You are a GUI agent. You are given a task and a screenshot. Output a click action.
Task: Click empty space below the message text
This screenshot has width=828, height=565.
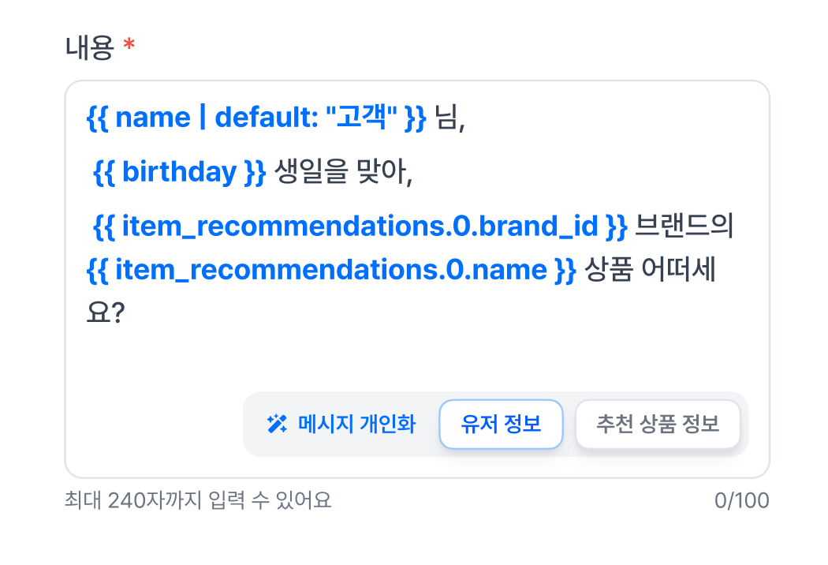click(x=394, y=355)
